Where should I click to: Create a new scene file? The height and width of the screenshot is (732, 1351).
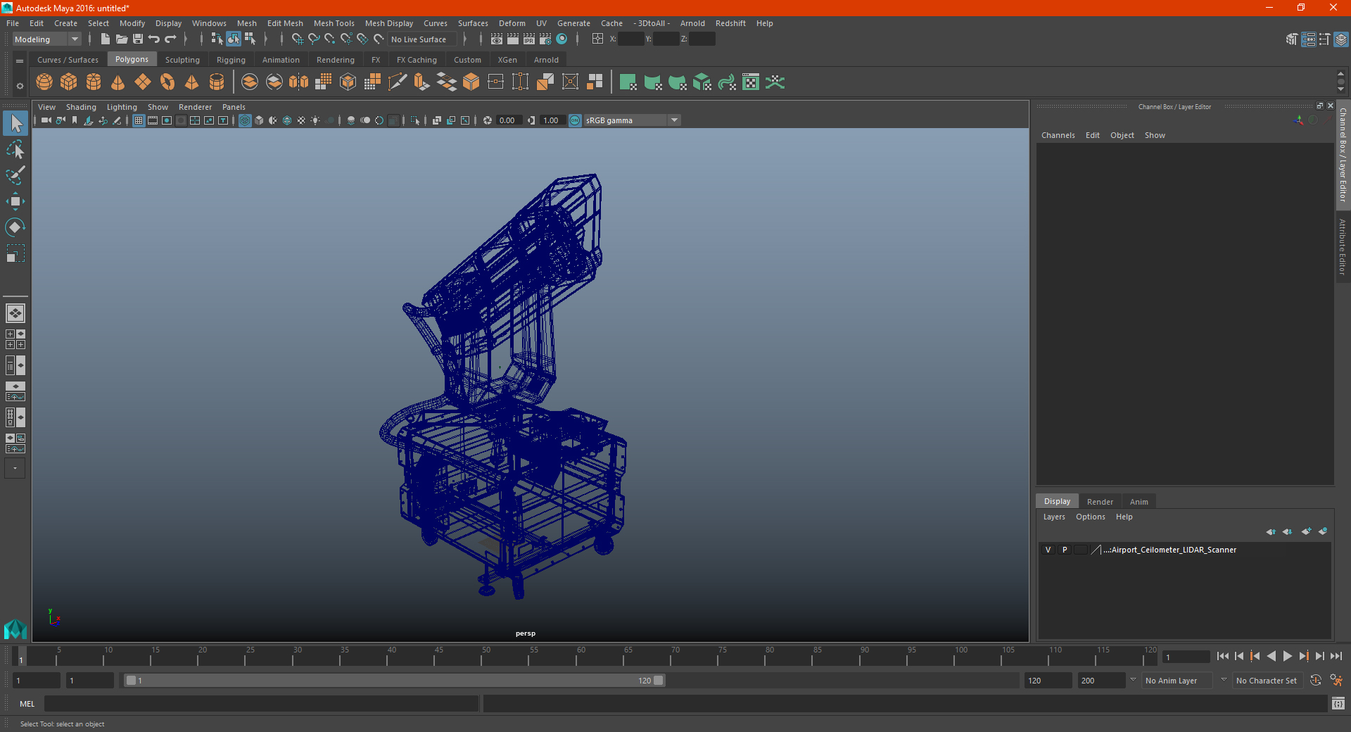click(x=105, y=39)
